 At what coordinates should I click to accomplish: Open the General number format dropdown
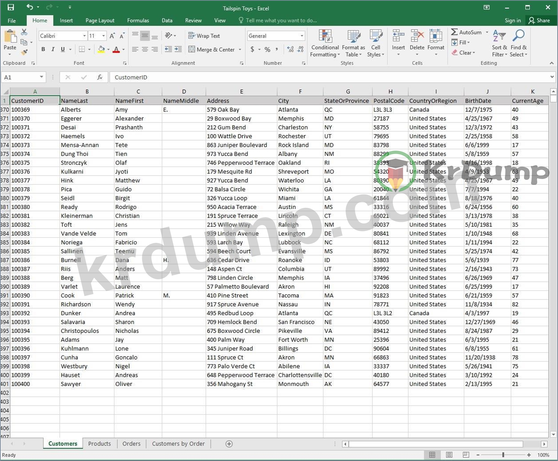(302, 36)
